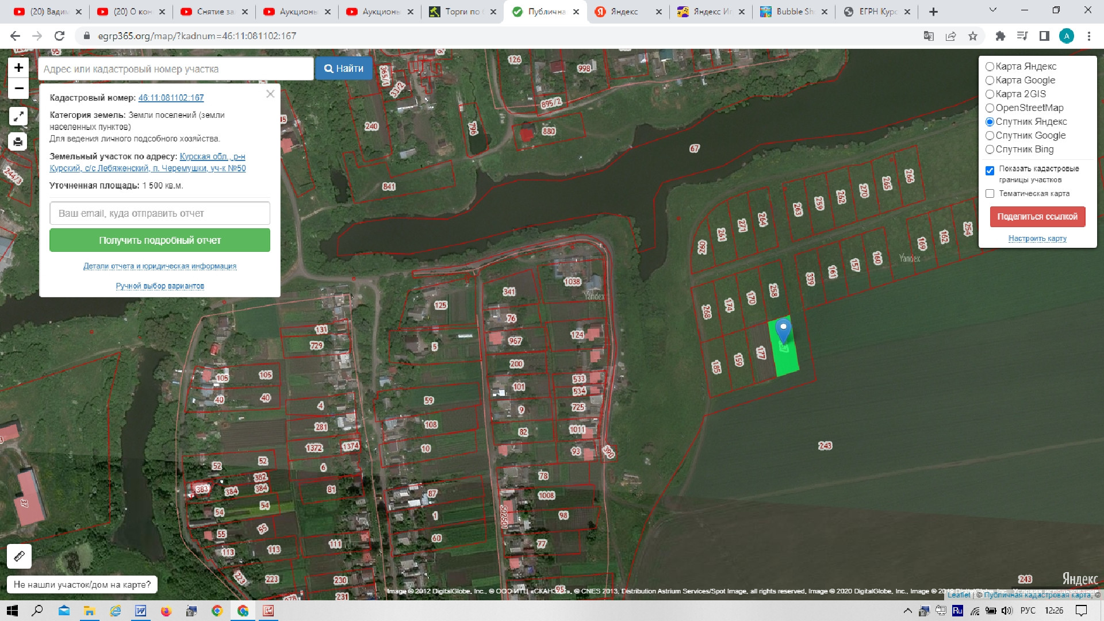
Task: Zoom in the map with plus button
Action: (18, 68)
